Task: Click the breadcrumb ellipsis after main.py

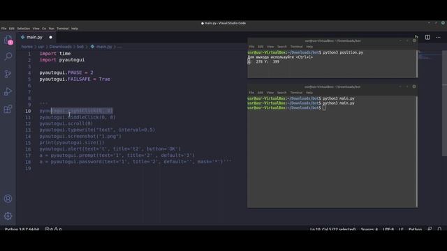Action: (119, 47)
